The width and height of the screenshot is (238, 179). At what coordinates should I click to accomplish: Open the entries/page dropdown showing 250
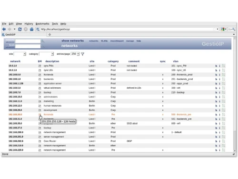75,54
